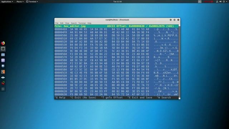
Task: Click offset 000005A0 row address
Action: [x=61, y=66]
